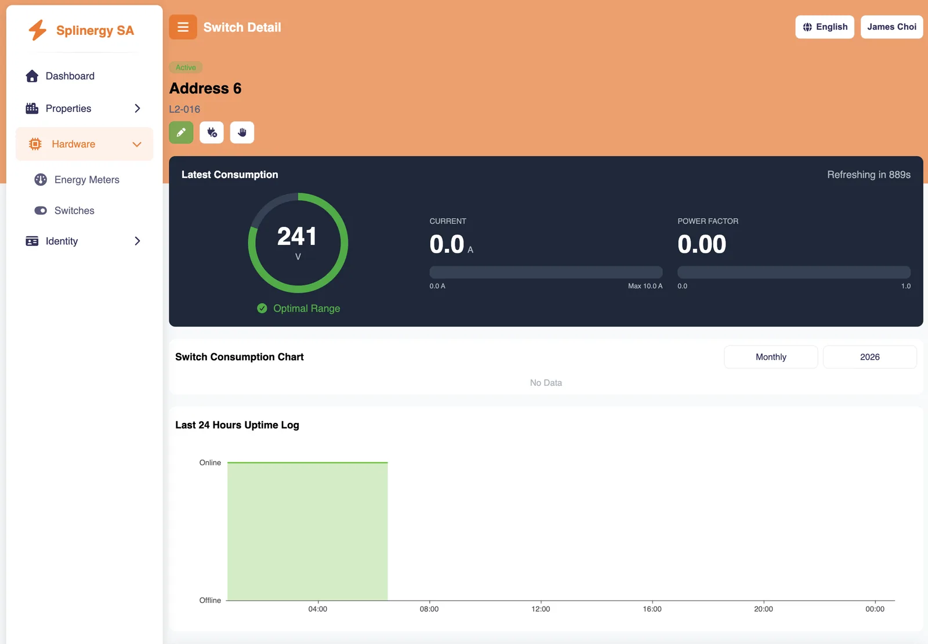Click the L2-016 switch code

[184, 109]
